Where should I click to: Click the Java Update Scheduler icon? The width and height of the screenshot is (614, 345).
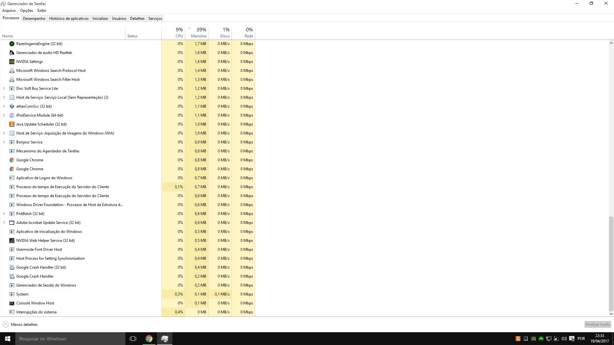[x=12, y=124]
